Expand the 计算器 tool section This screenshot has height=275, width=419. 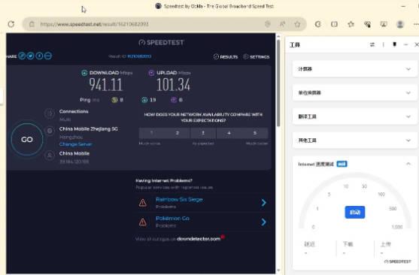pos(354,69)
